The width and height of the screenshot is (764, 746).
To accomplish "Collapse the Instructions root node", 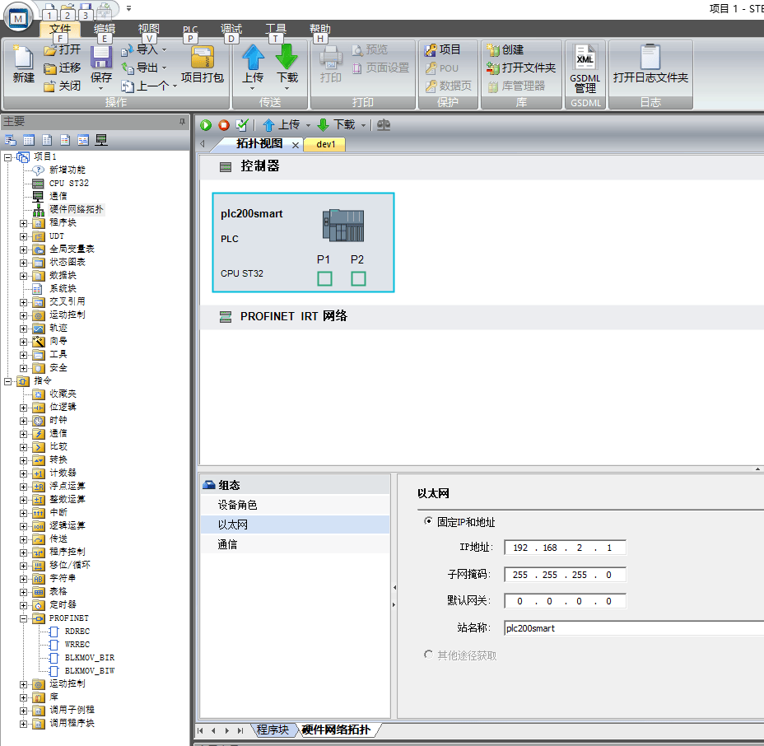I will point(7,381).
